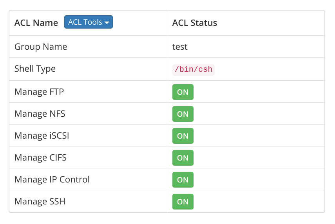This screenshot has height=224, width=335.
Task: Click the Manage iSCSI label
Action: (42, 135)
